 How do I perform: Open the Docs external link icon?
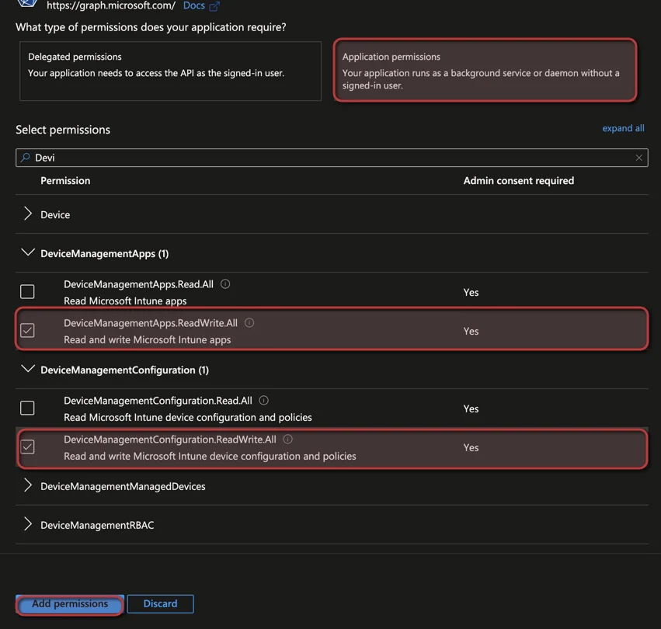coord(214,6)
